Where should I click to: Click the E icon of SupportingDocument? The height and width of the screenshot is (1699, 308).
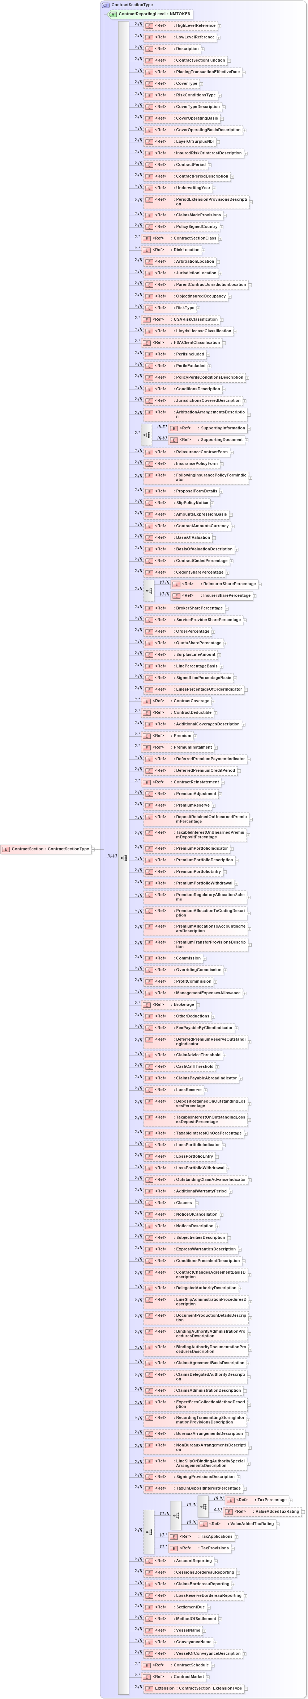click(174, 440)
